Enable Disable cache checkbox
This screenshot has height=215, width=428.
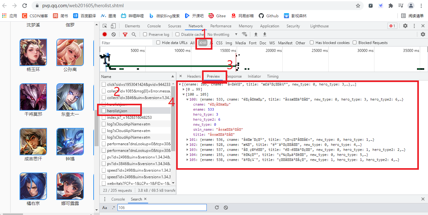(177, 34)
